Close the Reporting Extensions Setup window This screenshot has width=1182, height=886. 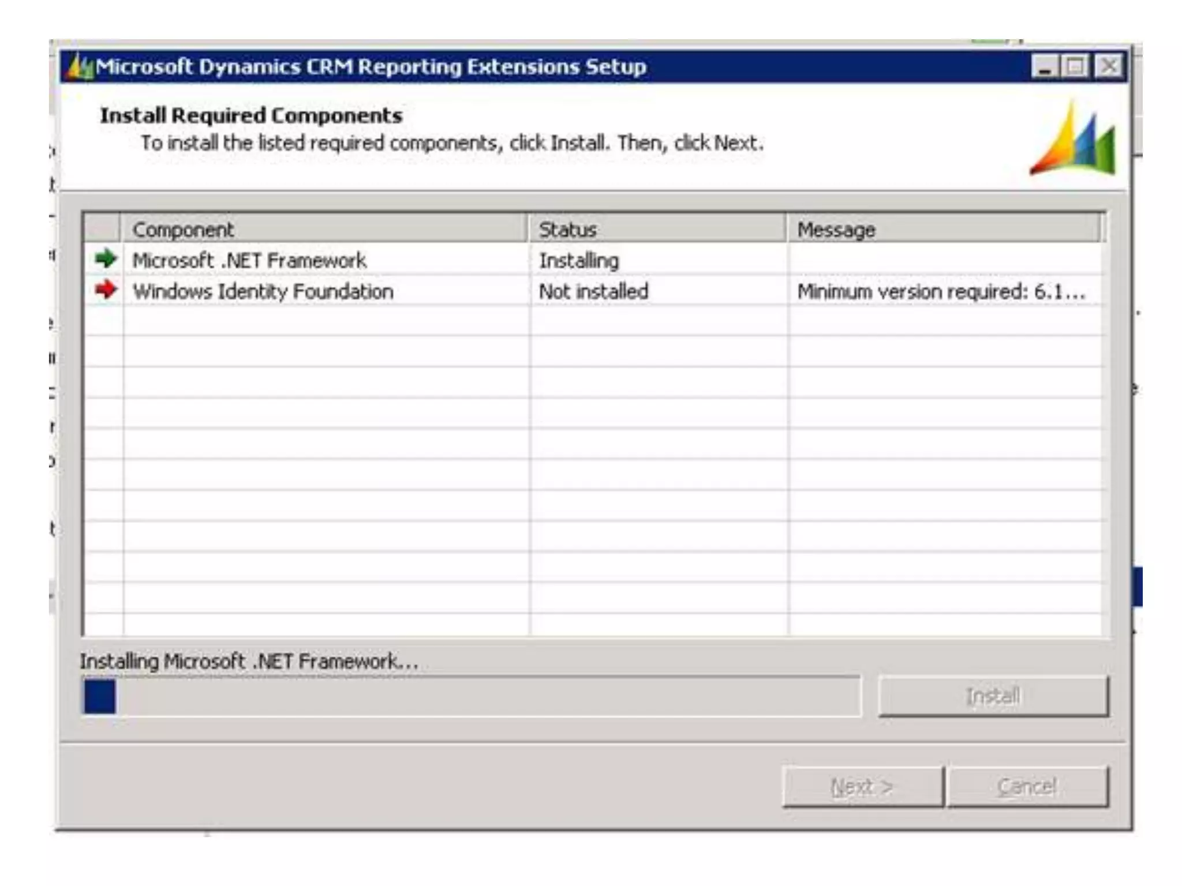click(x=1109, y=67)
